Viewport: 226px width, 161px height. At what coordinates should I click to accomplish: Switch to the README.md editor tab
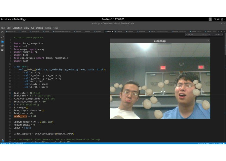coord(141,31)
